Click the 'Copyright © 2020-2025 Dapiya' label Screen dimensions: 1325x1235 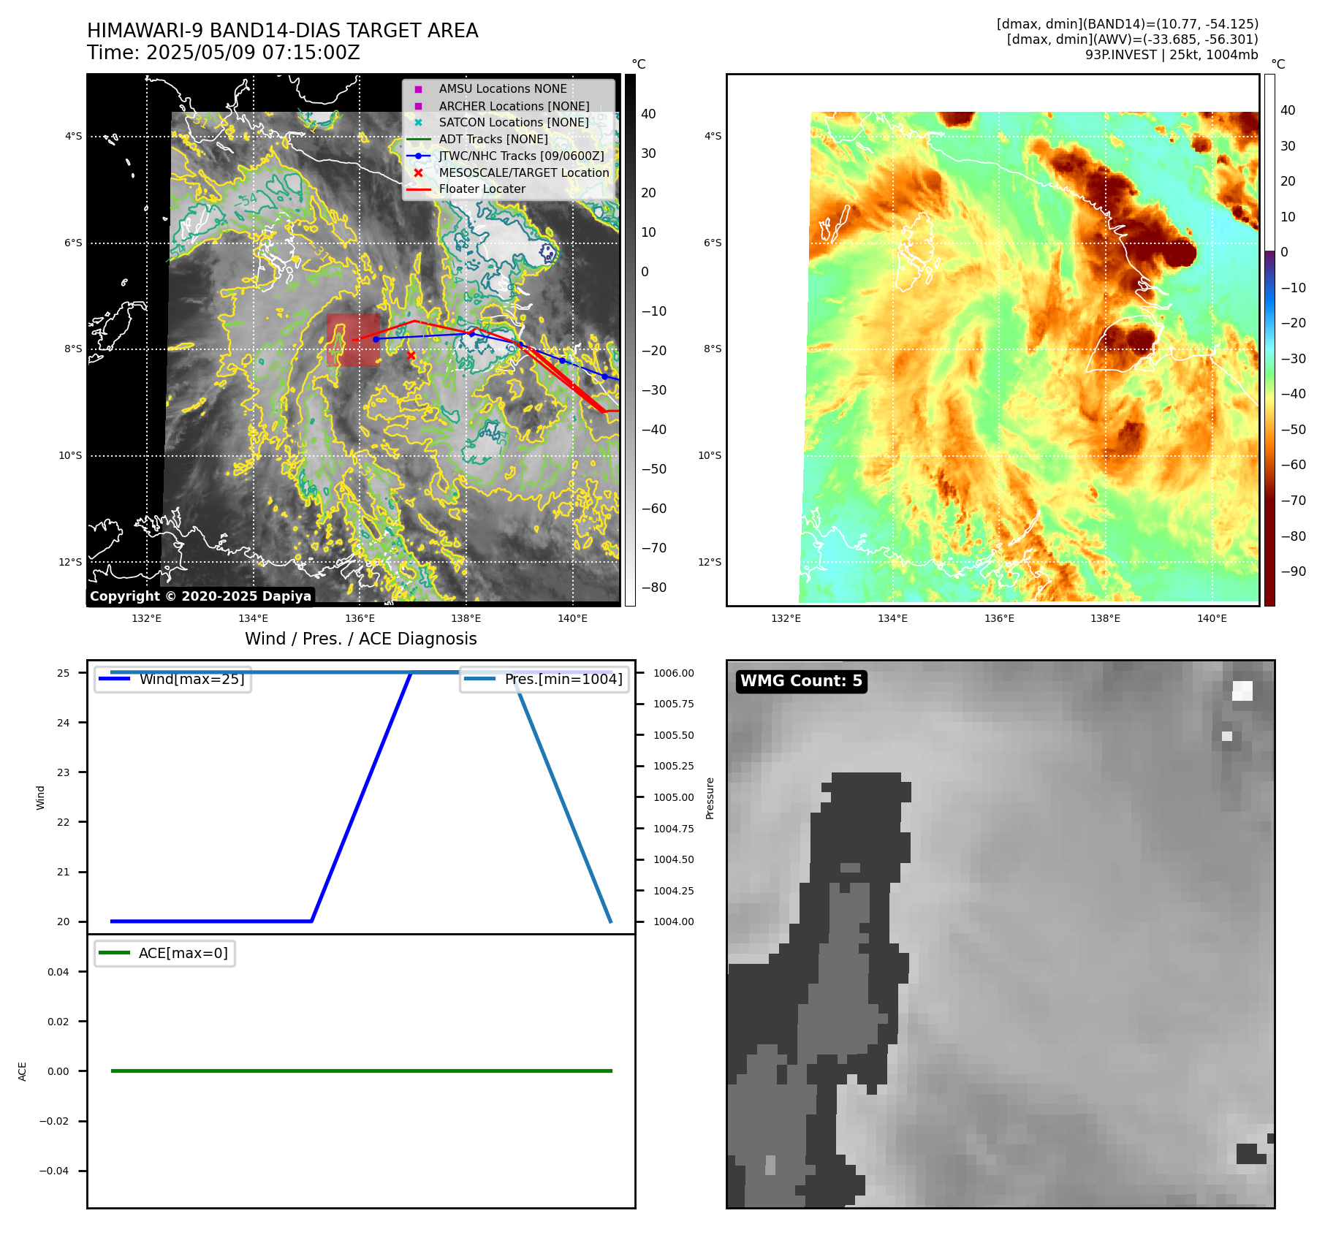tap(201, 596)
